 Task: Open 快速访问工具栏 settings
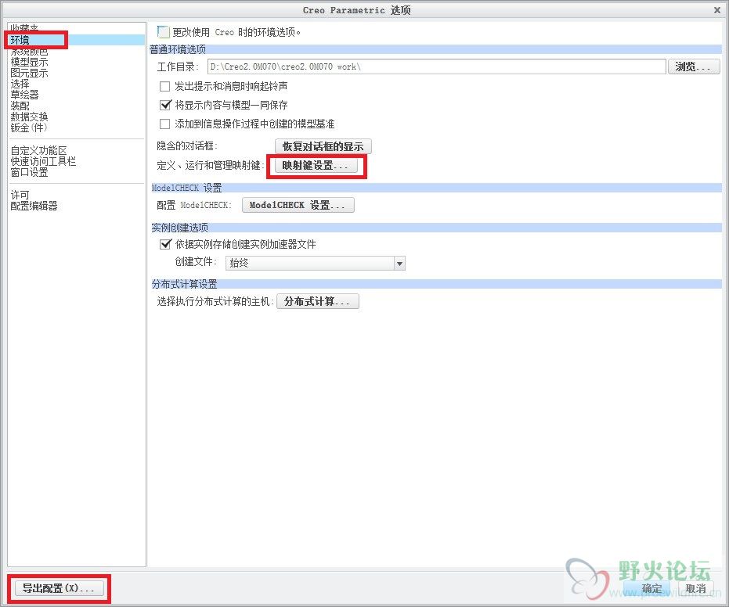click(43, 161)
